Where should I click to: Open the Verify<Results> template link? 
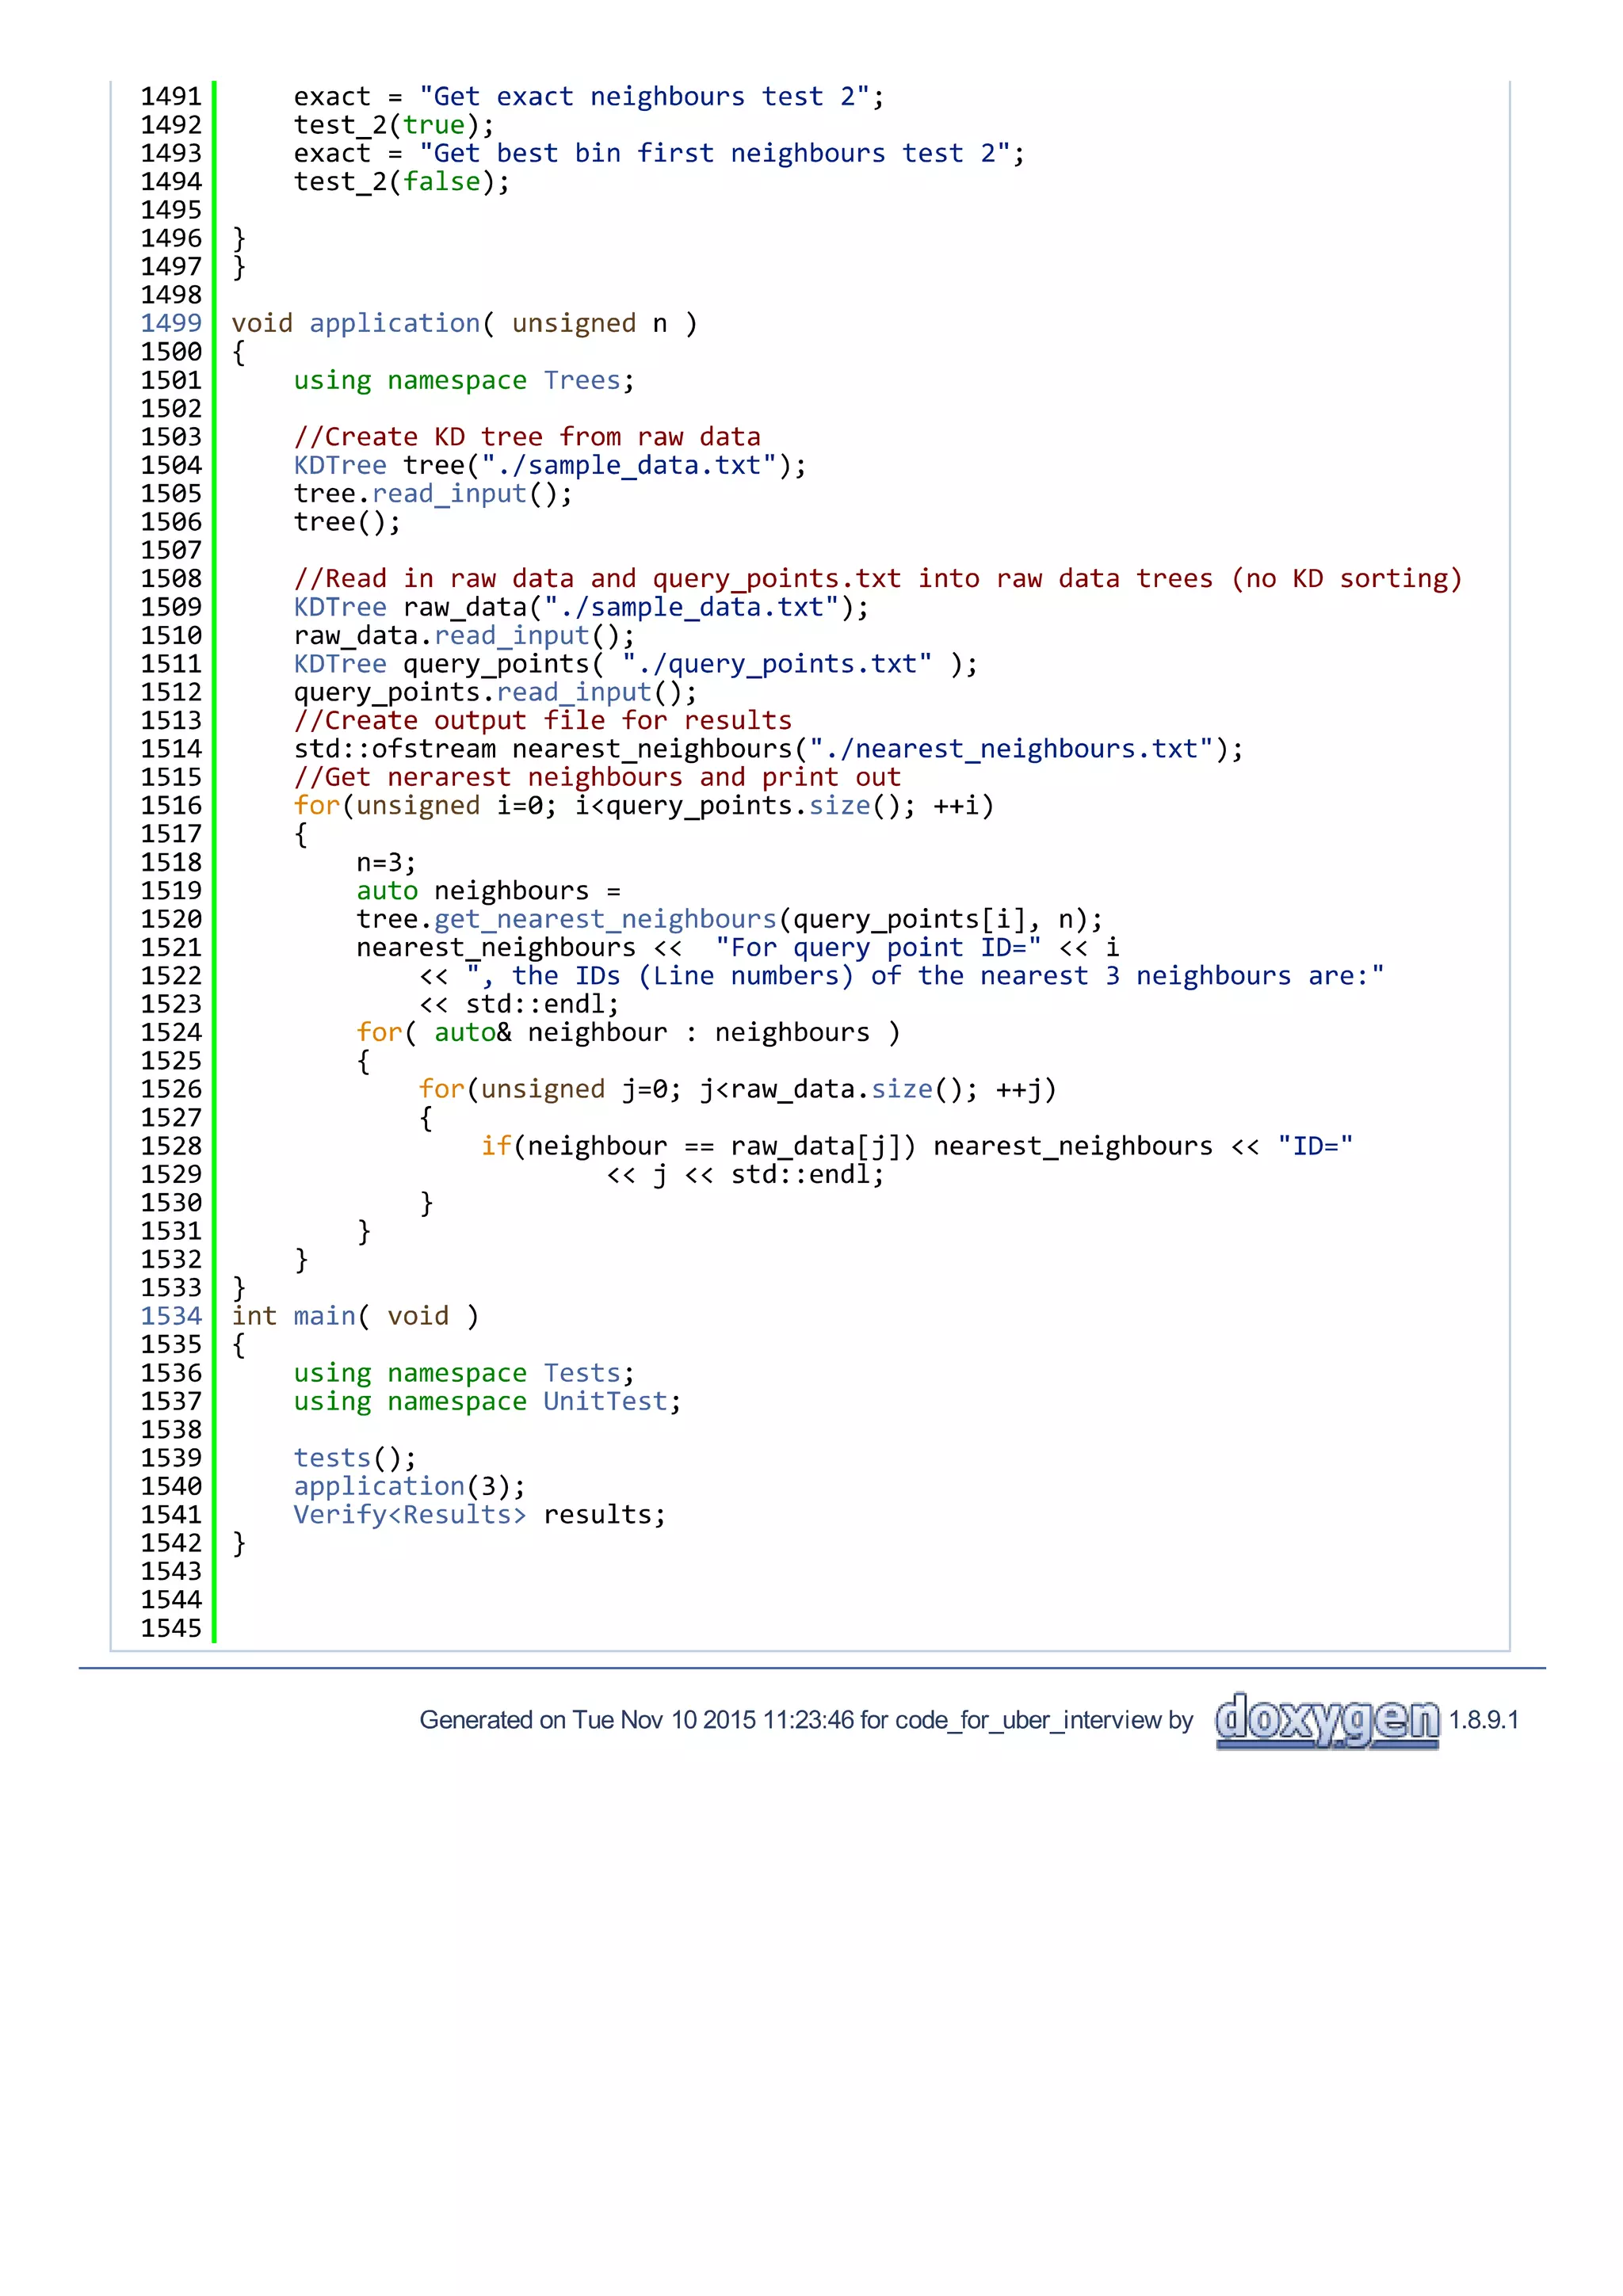point(410,1515)
